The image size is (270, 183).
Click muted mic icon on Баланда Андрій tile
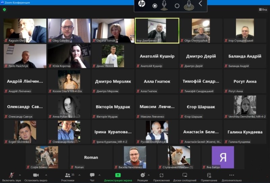[x=226, y=66]
